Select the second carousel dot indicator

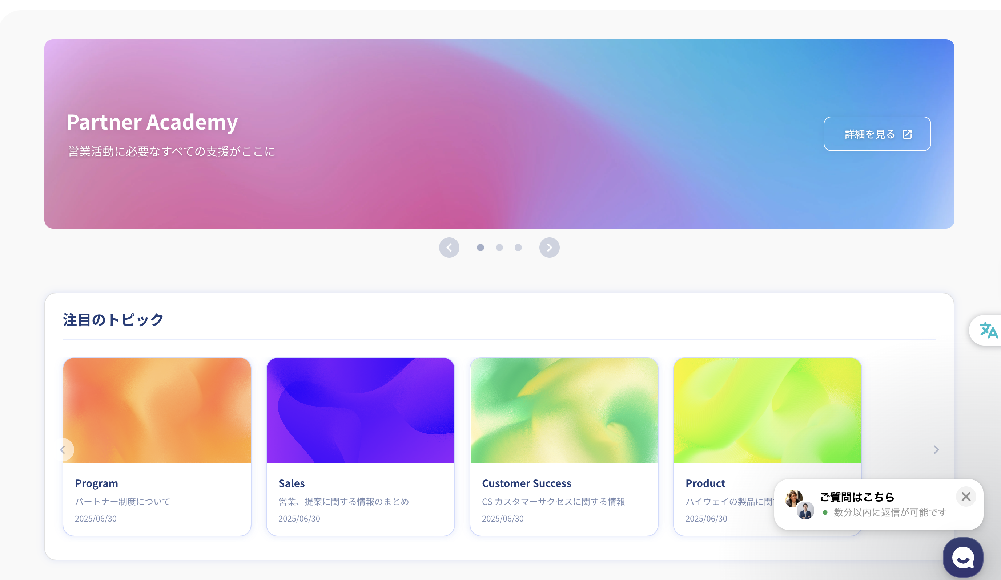click(499, 248)
